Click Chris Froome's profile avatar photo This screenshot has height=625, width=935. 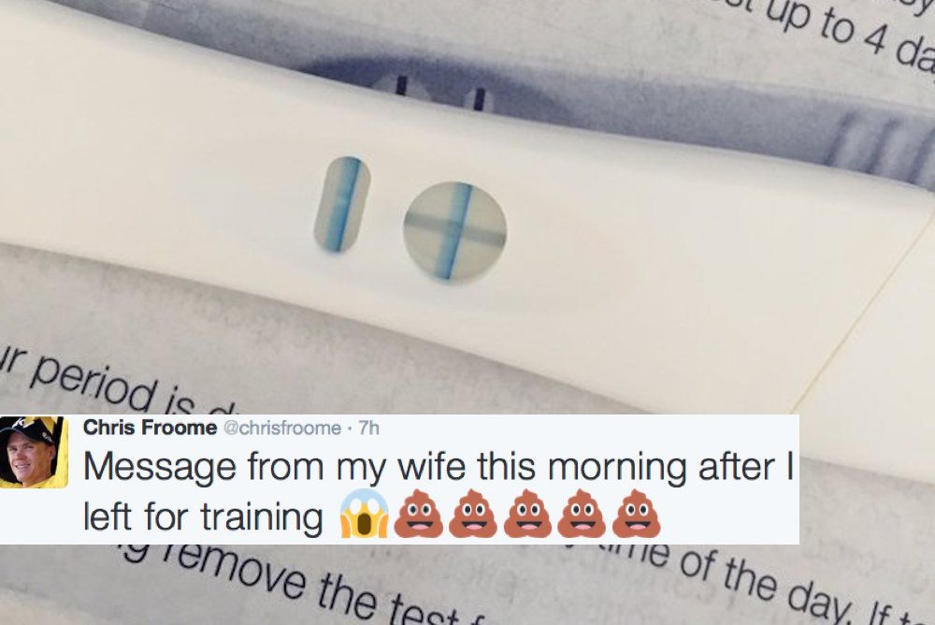coord(34,452)
